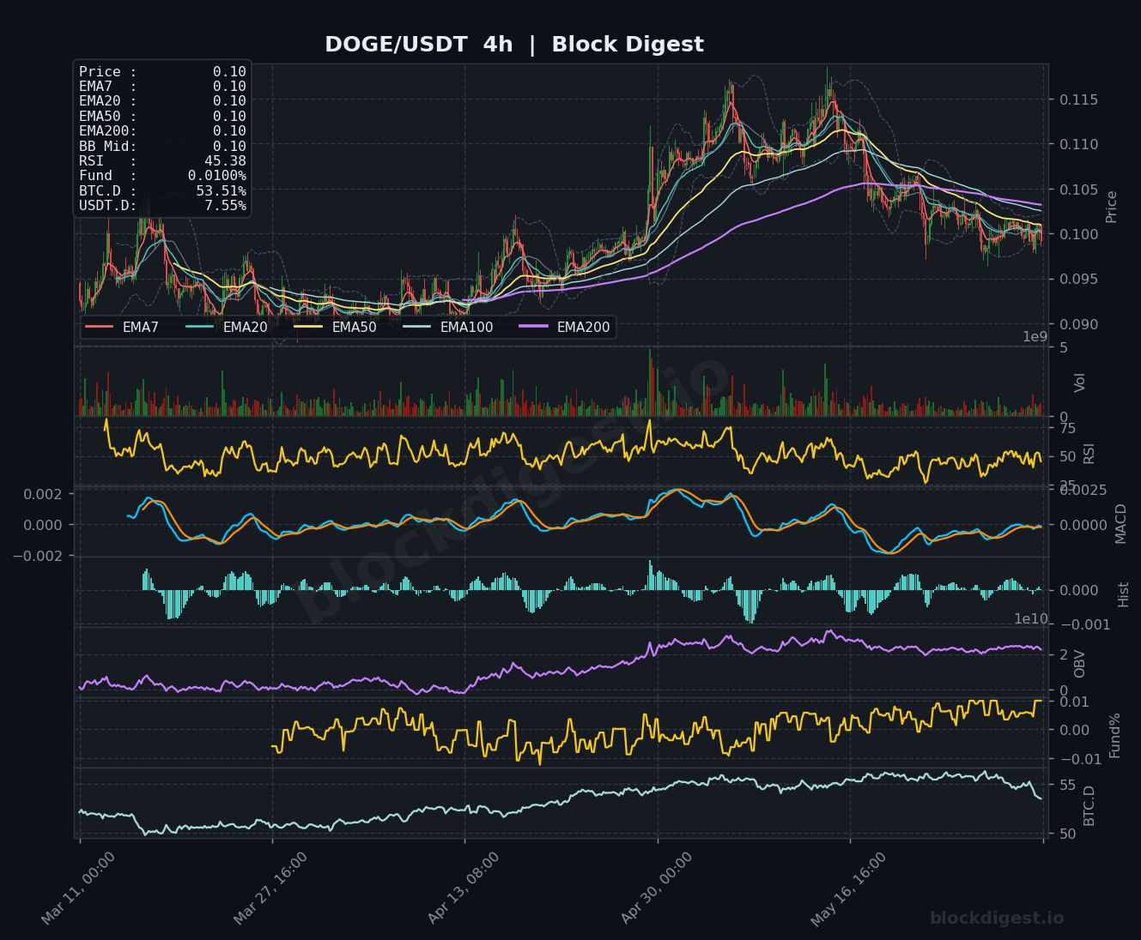Click the 55 tick on the BTC.D axis
Screen dimensions: 1141x940
click(x=1068, y=785)
